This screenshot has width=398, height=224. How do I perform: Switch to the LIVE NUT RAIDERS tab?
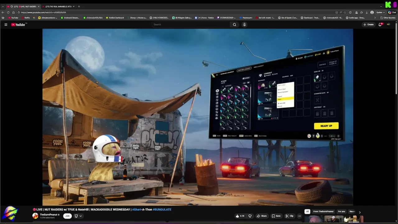tap(24, 7)
